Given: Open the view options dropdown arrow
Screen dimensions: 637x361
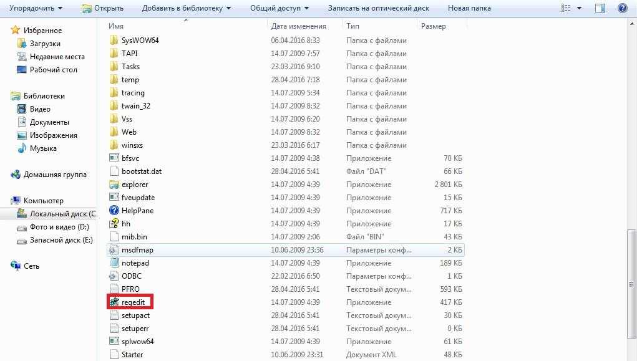Looking at the screenshot, I should [580, 7].
